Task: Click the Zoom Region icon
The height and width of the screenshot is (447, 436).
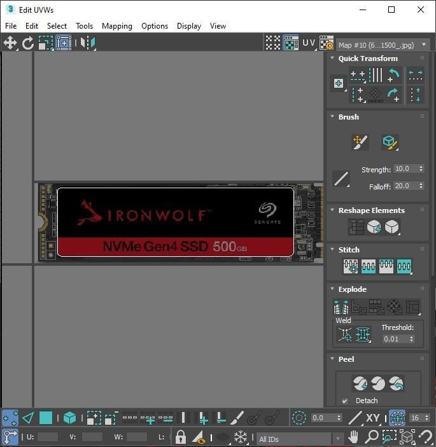Action: coord(389,436)
